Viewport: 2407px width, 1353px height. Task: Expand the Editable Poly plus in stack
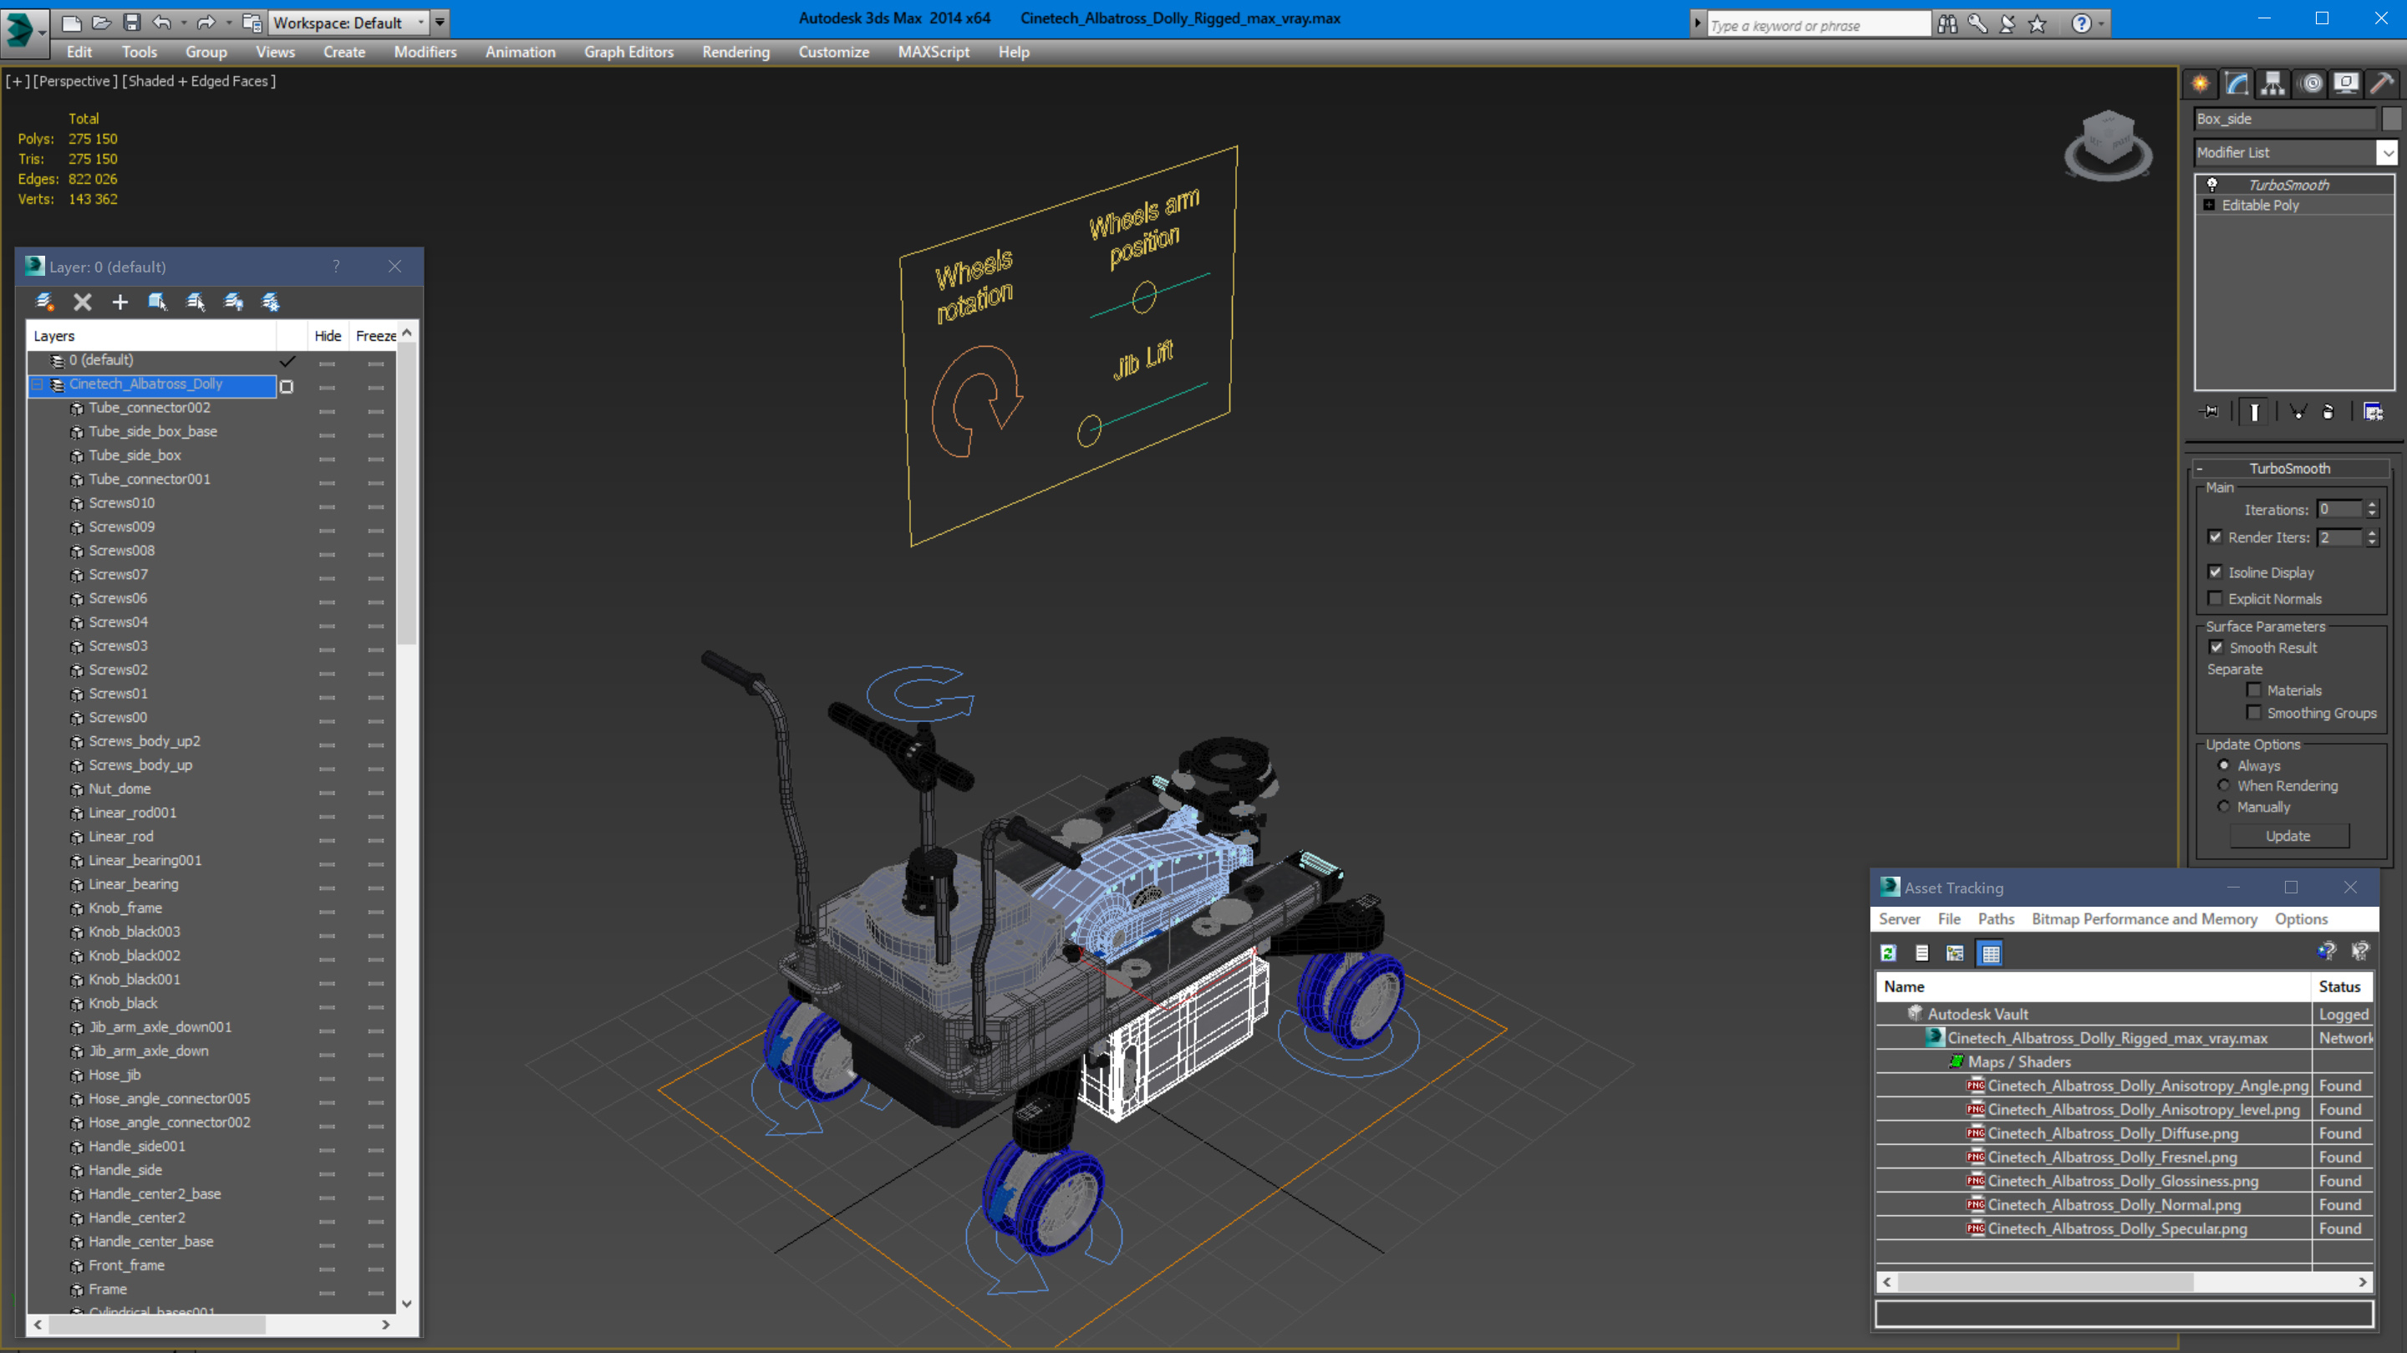(2209, 205)
